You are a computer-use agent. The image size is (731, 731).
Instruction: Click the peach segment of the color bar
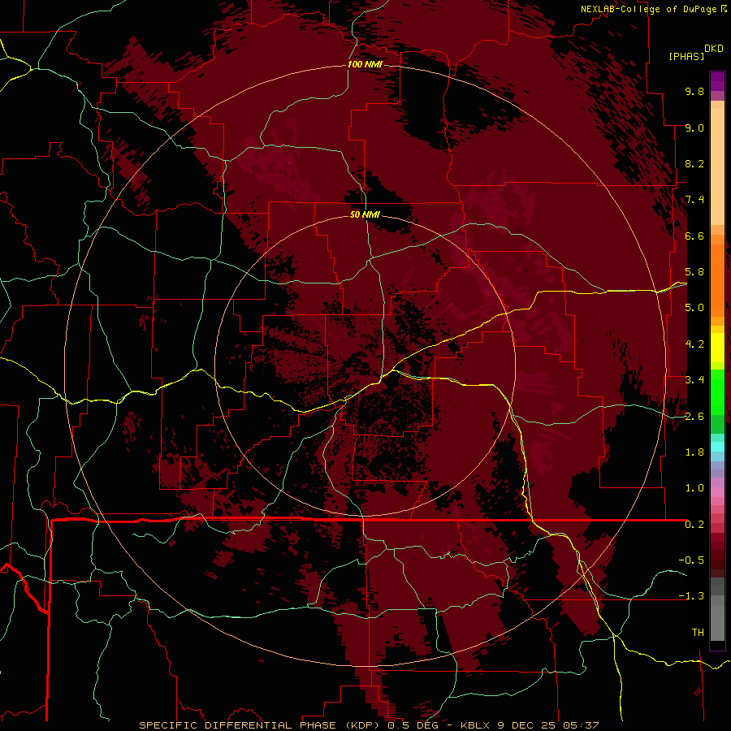pyautogui.click(x=717, y=167)
